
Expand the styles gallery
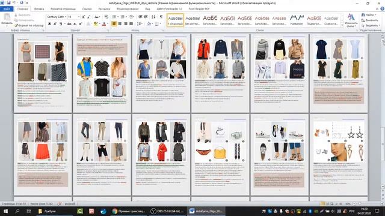342,25
